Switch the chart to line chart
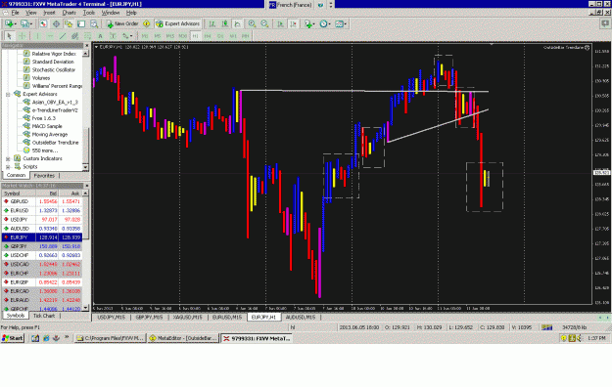This screenshot has width=612, height=387. 237,23
